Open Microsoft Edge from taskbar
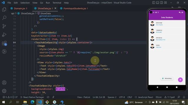Screen dimensions: 188x105 point(32,102)
